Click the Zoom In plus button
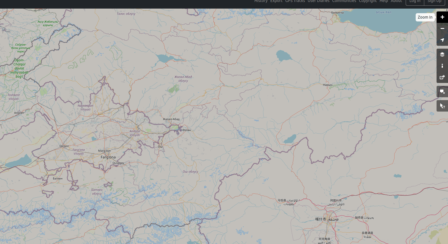The image size is (448, 244). tap(442, 17)
